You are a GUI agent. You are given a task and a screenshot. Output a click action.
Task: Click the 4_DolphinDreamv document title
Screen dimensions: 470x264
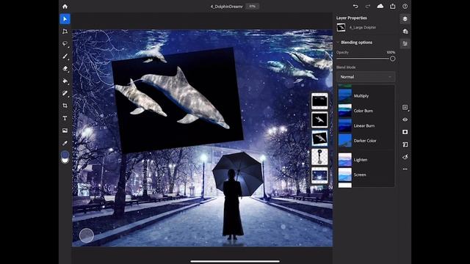coord(226,7)
